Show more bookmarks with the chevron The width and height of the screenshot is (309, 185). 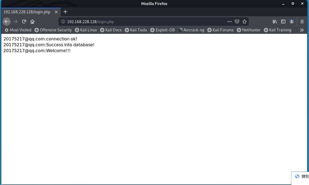click(302, 30)
